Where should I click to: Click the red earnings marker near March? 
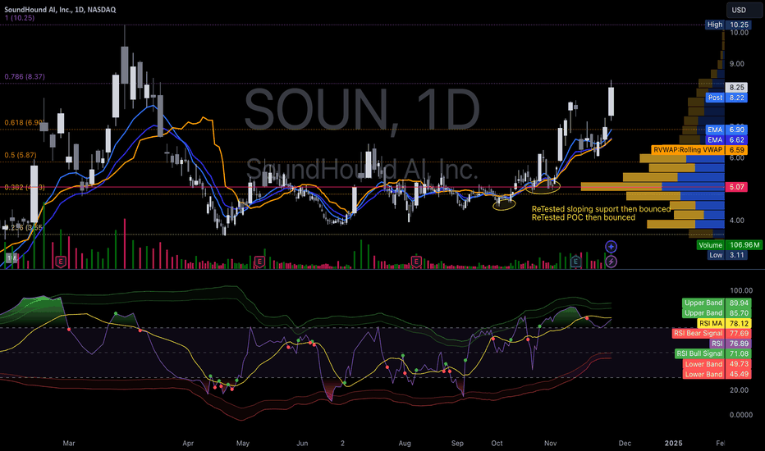[x=61, y=262]
